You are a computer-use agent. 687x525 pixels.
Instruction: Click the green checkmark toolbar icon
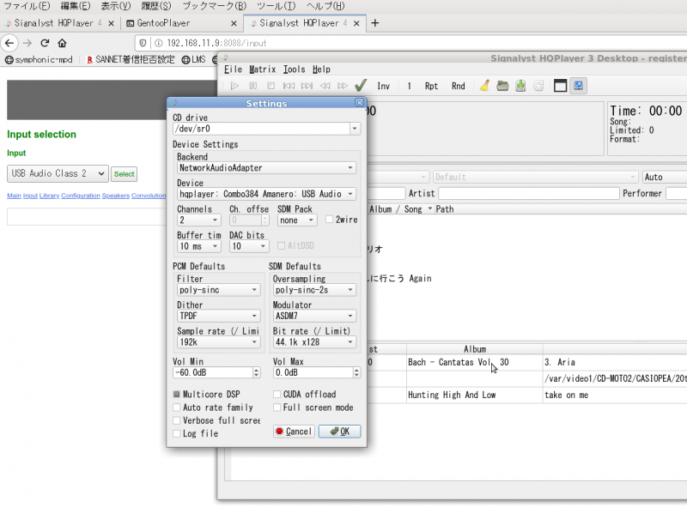(x=361, y=86)
